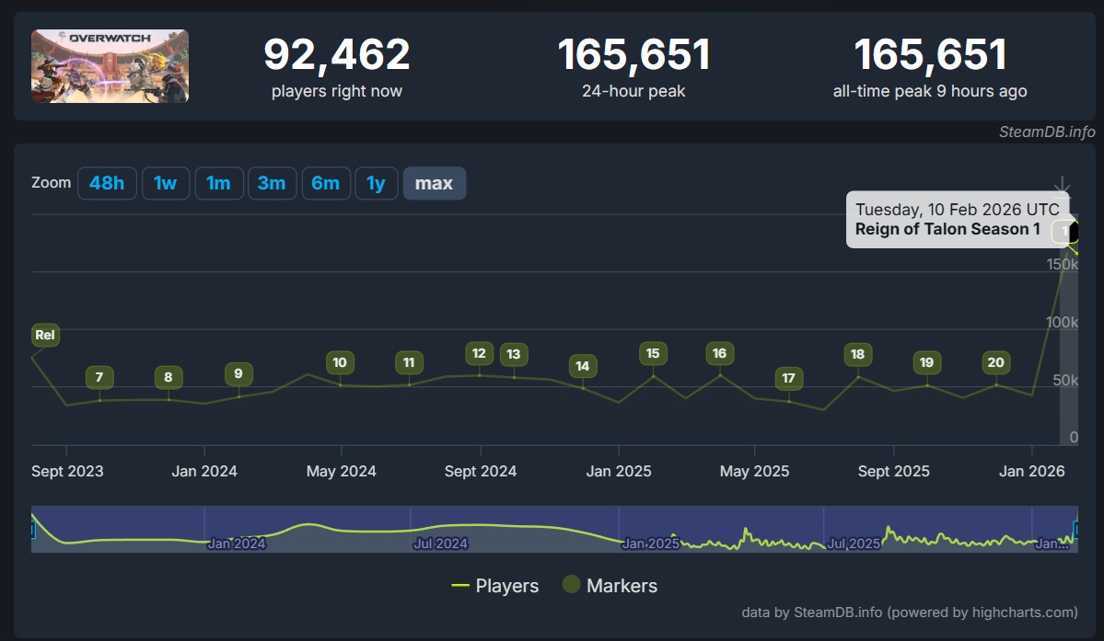Click the left navigator range handle
Image resolution: width=1104 pixels, height=641 pixels.
(x=32, y=529)
